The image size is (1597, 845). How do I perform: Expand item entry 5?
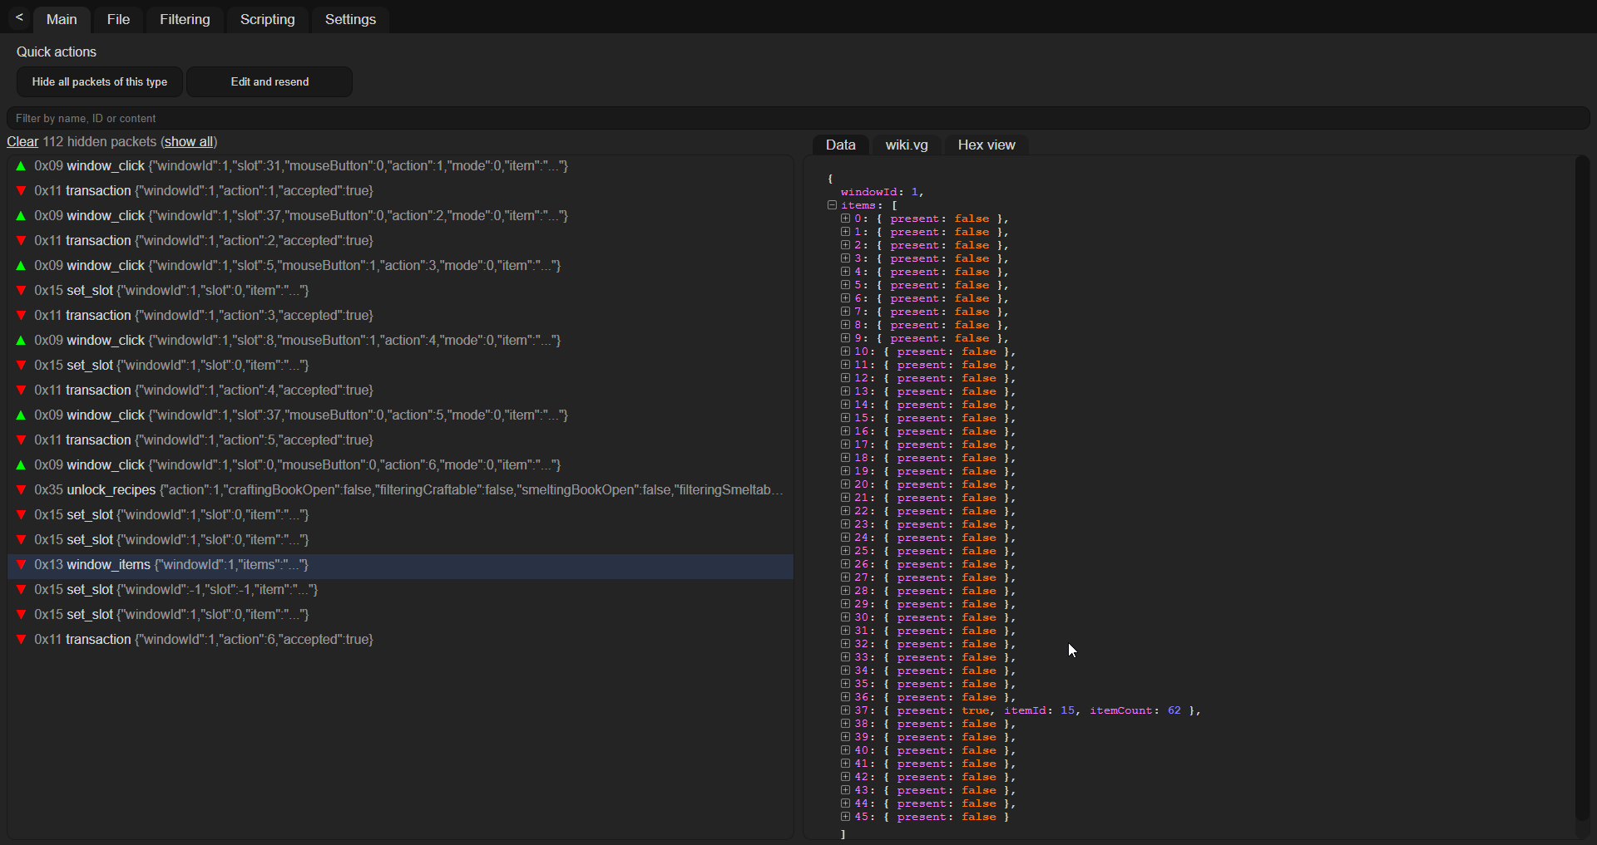click(x=845, y=285)
